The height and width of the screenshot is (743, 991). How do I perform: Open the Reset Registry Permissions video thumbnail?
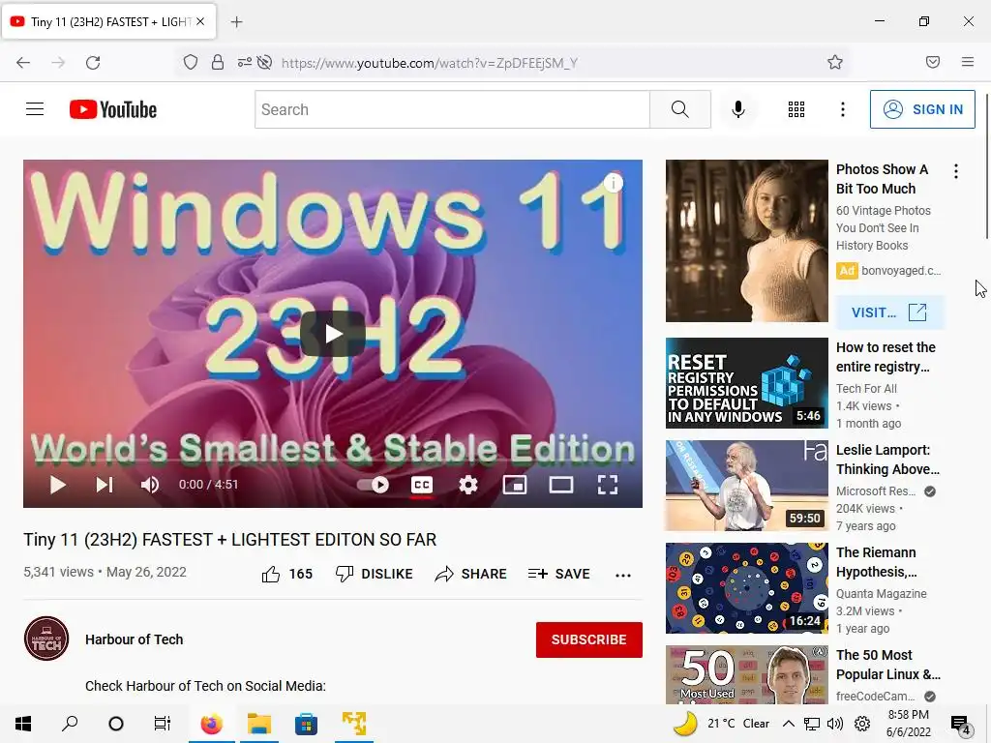click(747, 383)
